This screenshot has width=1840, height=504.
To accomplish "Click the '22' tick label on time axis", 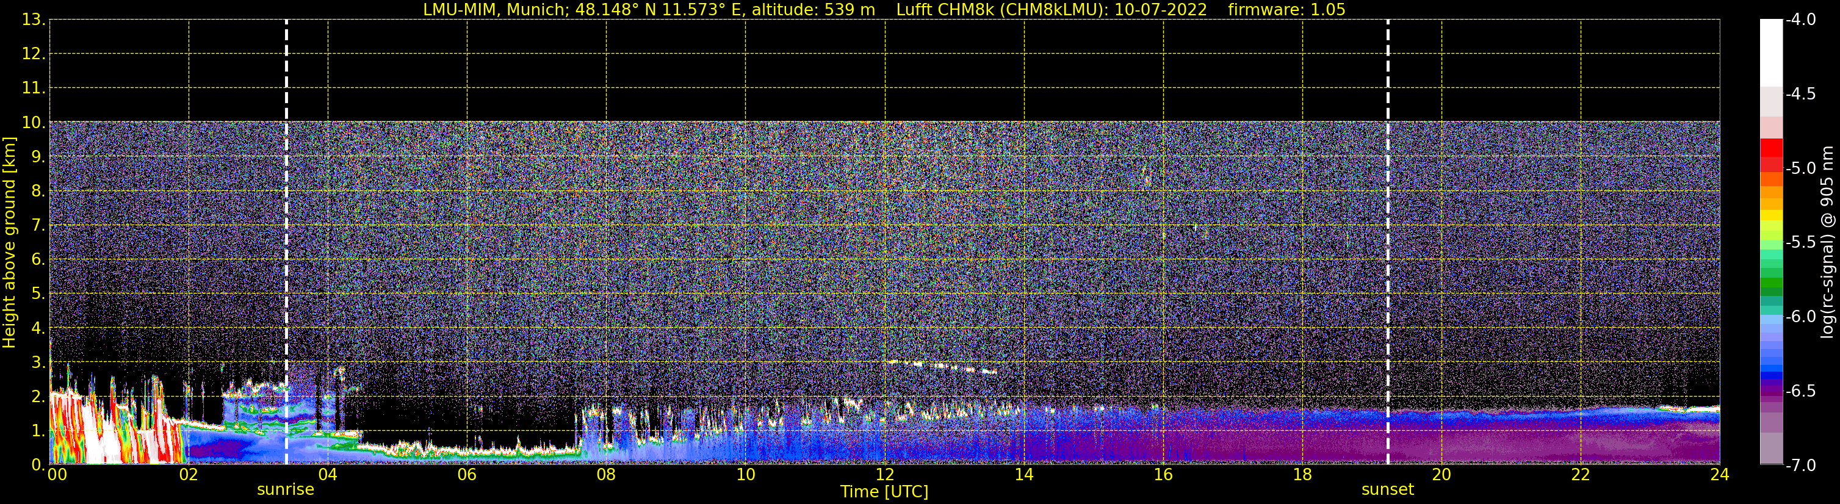I will pos(1581,475).
